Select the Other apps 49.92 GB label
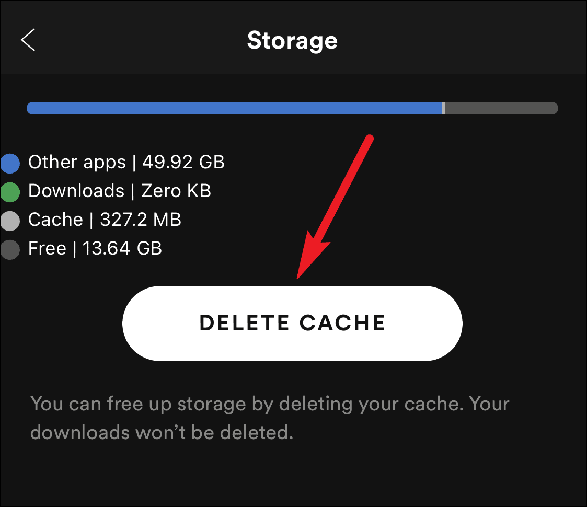 [126, 162]
